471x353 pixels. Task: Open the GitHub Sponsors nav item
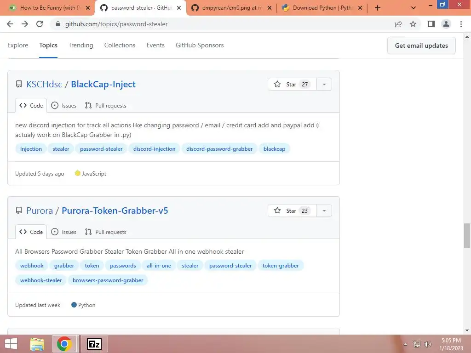point(200,46)
